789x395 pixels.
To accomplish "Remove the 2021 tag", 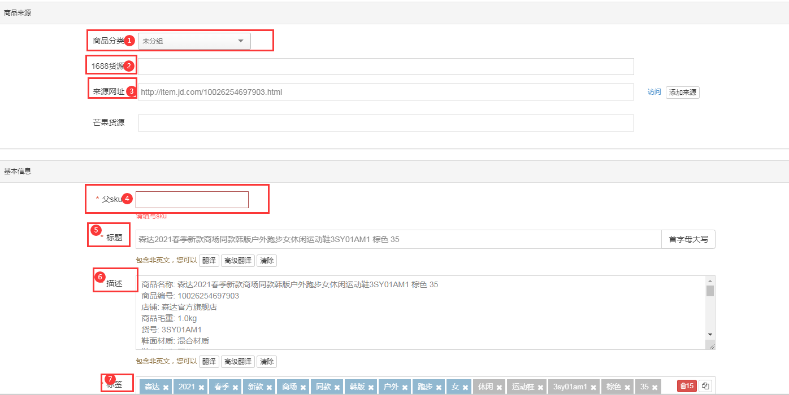I will 201,388.
